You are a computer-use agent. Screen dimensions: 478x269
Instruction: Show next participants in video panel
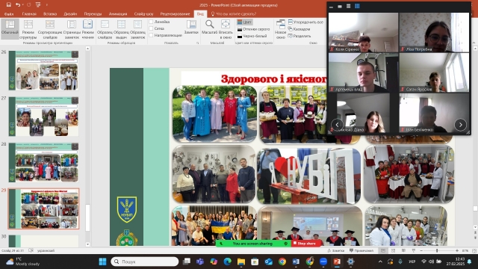point(460,125)
